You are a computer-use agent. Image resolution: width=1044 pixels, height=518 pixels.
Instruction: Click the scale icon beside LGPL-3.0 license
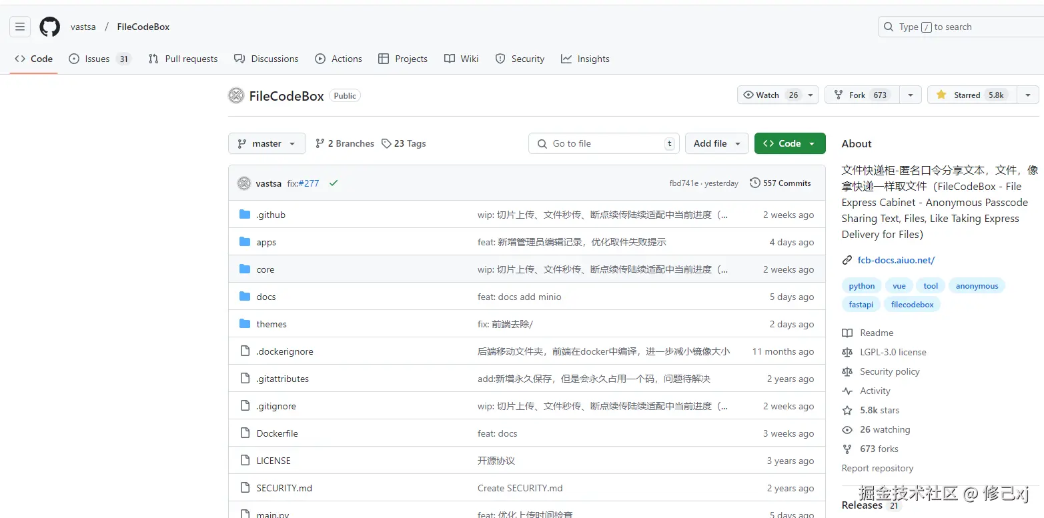[x=847, y=352]
